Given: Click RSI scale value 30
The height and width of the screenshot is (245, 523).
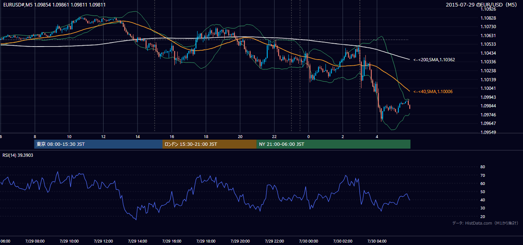Looking at the screenshot, I should click(x=483, y=208).
